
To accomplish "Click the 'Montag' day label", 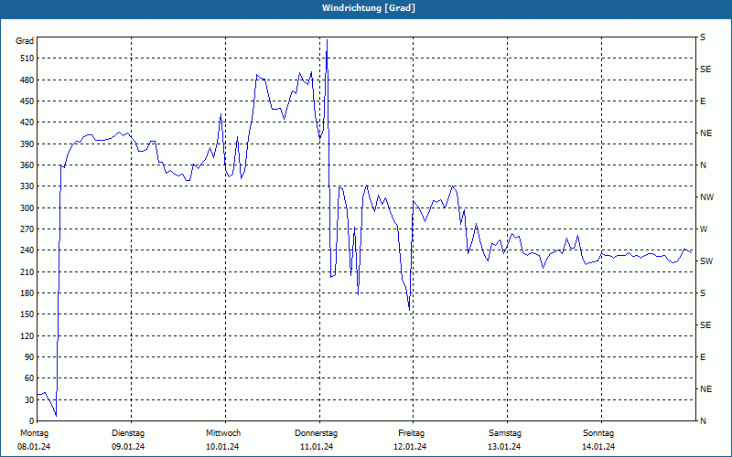I will tap(34, 433).
